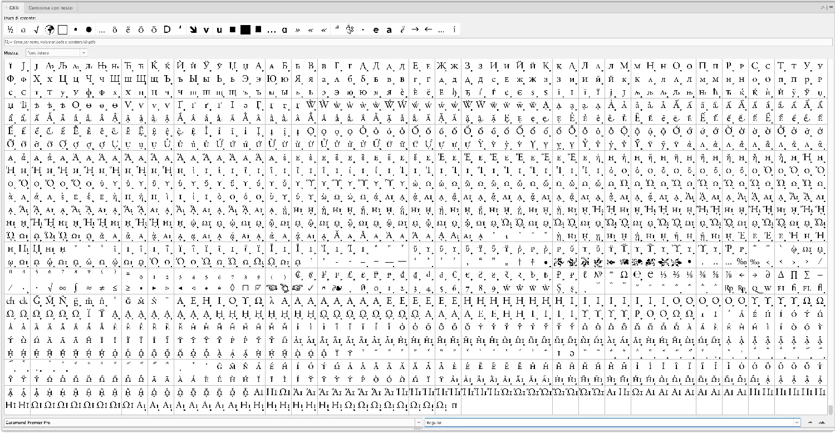The image size is (835, 433).
Task: Switch to the Contorna con testo tab
Action: pyautogui.click(x=50, y=8)
